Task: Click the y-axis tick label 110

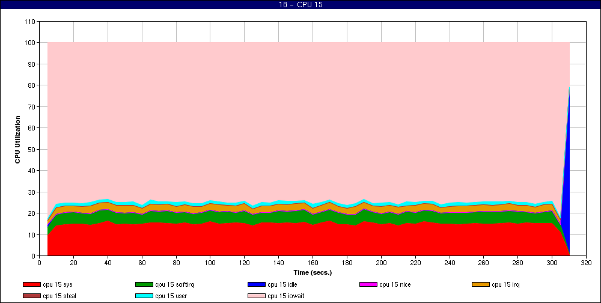Action: click(x=30, y=22)
